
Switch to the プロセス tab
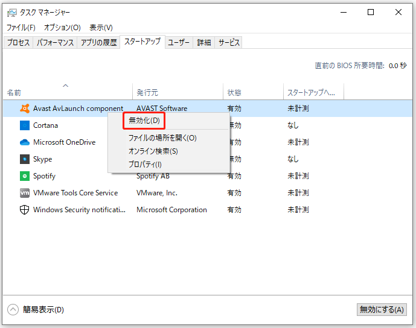pyautogui.click(x=18, y=42)
